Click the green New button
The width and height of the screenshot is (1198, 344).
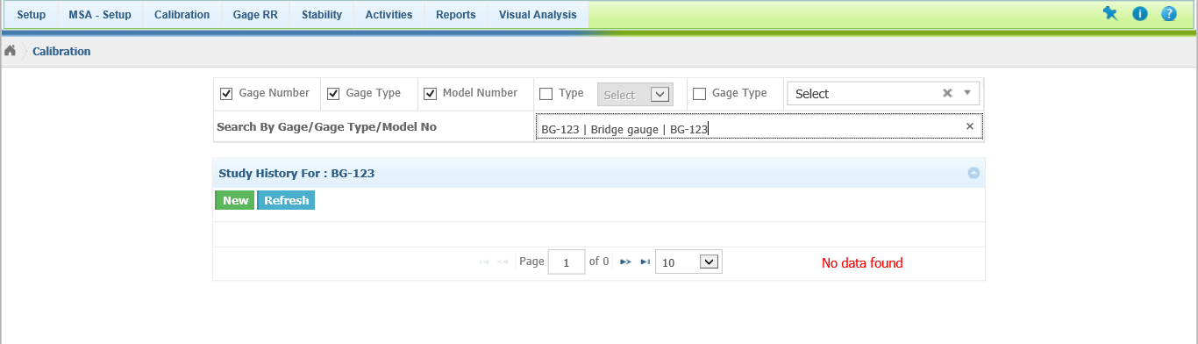coord(235,200)
